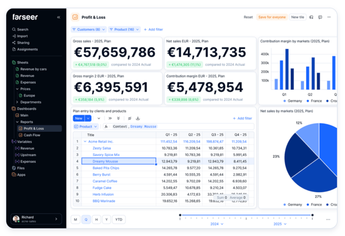The width and height of the screenshot is (345, 236).
Task: Open the headset support icon
Action: tap(311, 17)
